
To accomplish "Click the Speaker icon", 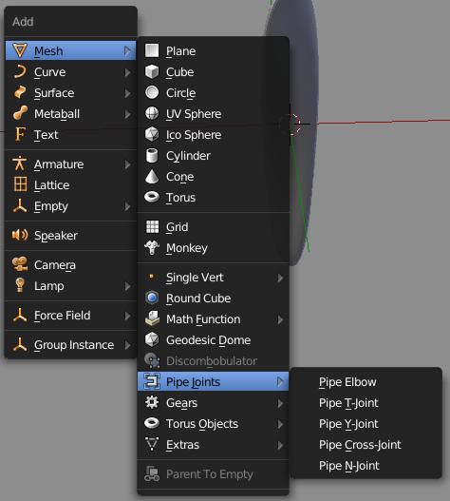I will 20,235.
